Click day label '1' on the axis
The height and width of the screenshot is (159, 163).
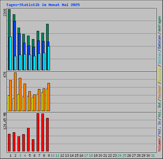pos(11,156)
